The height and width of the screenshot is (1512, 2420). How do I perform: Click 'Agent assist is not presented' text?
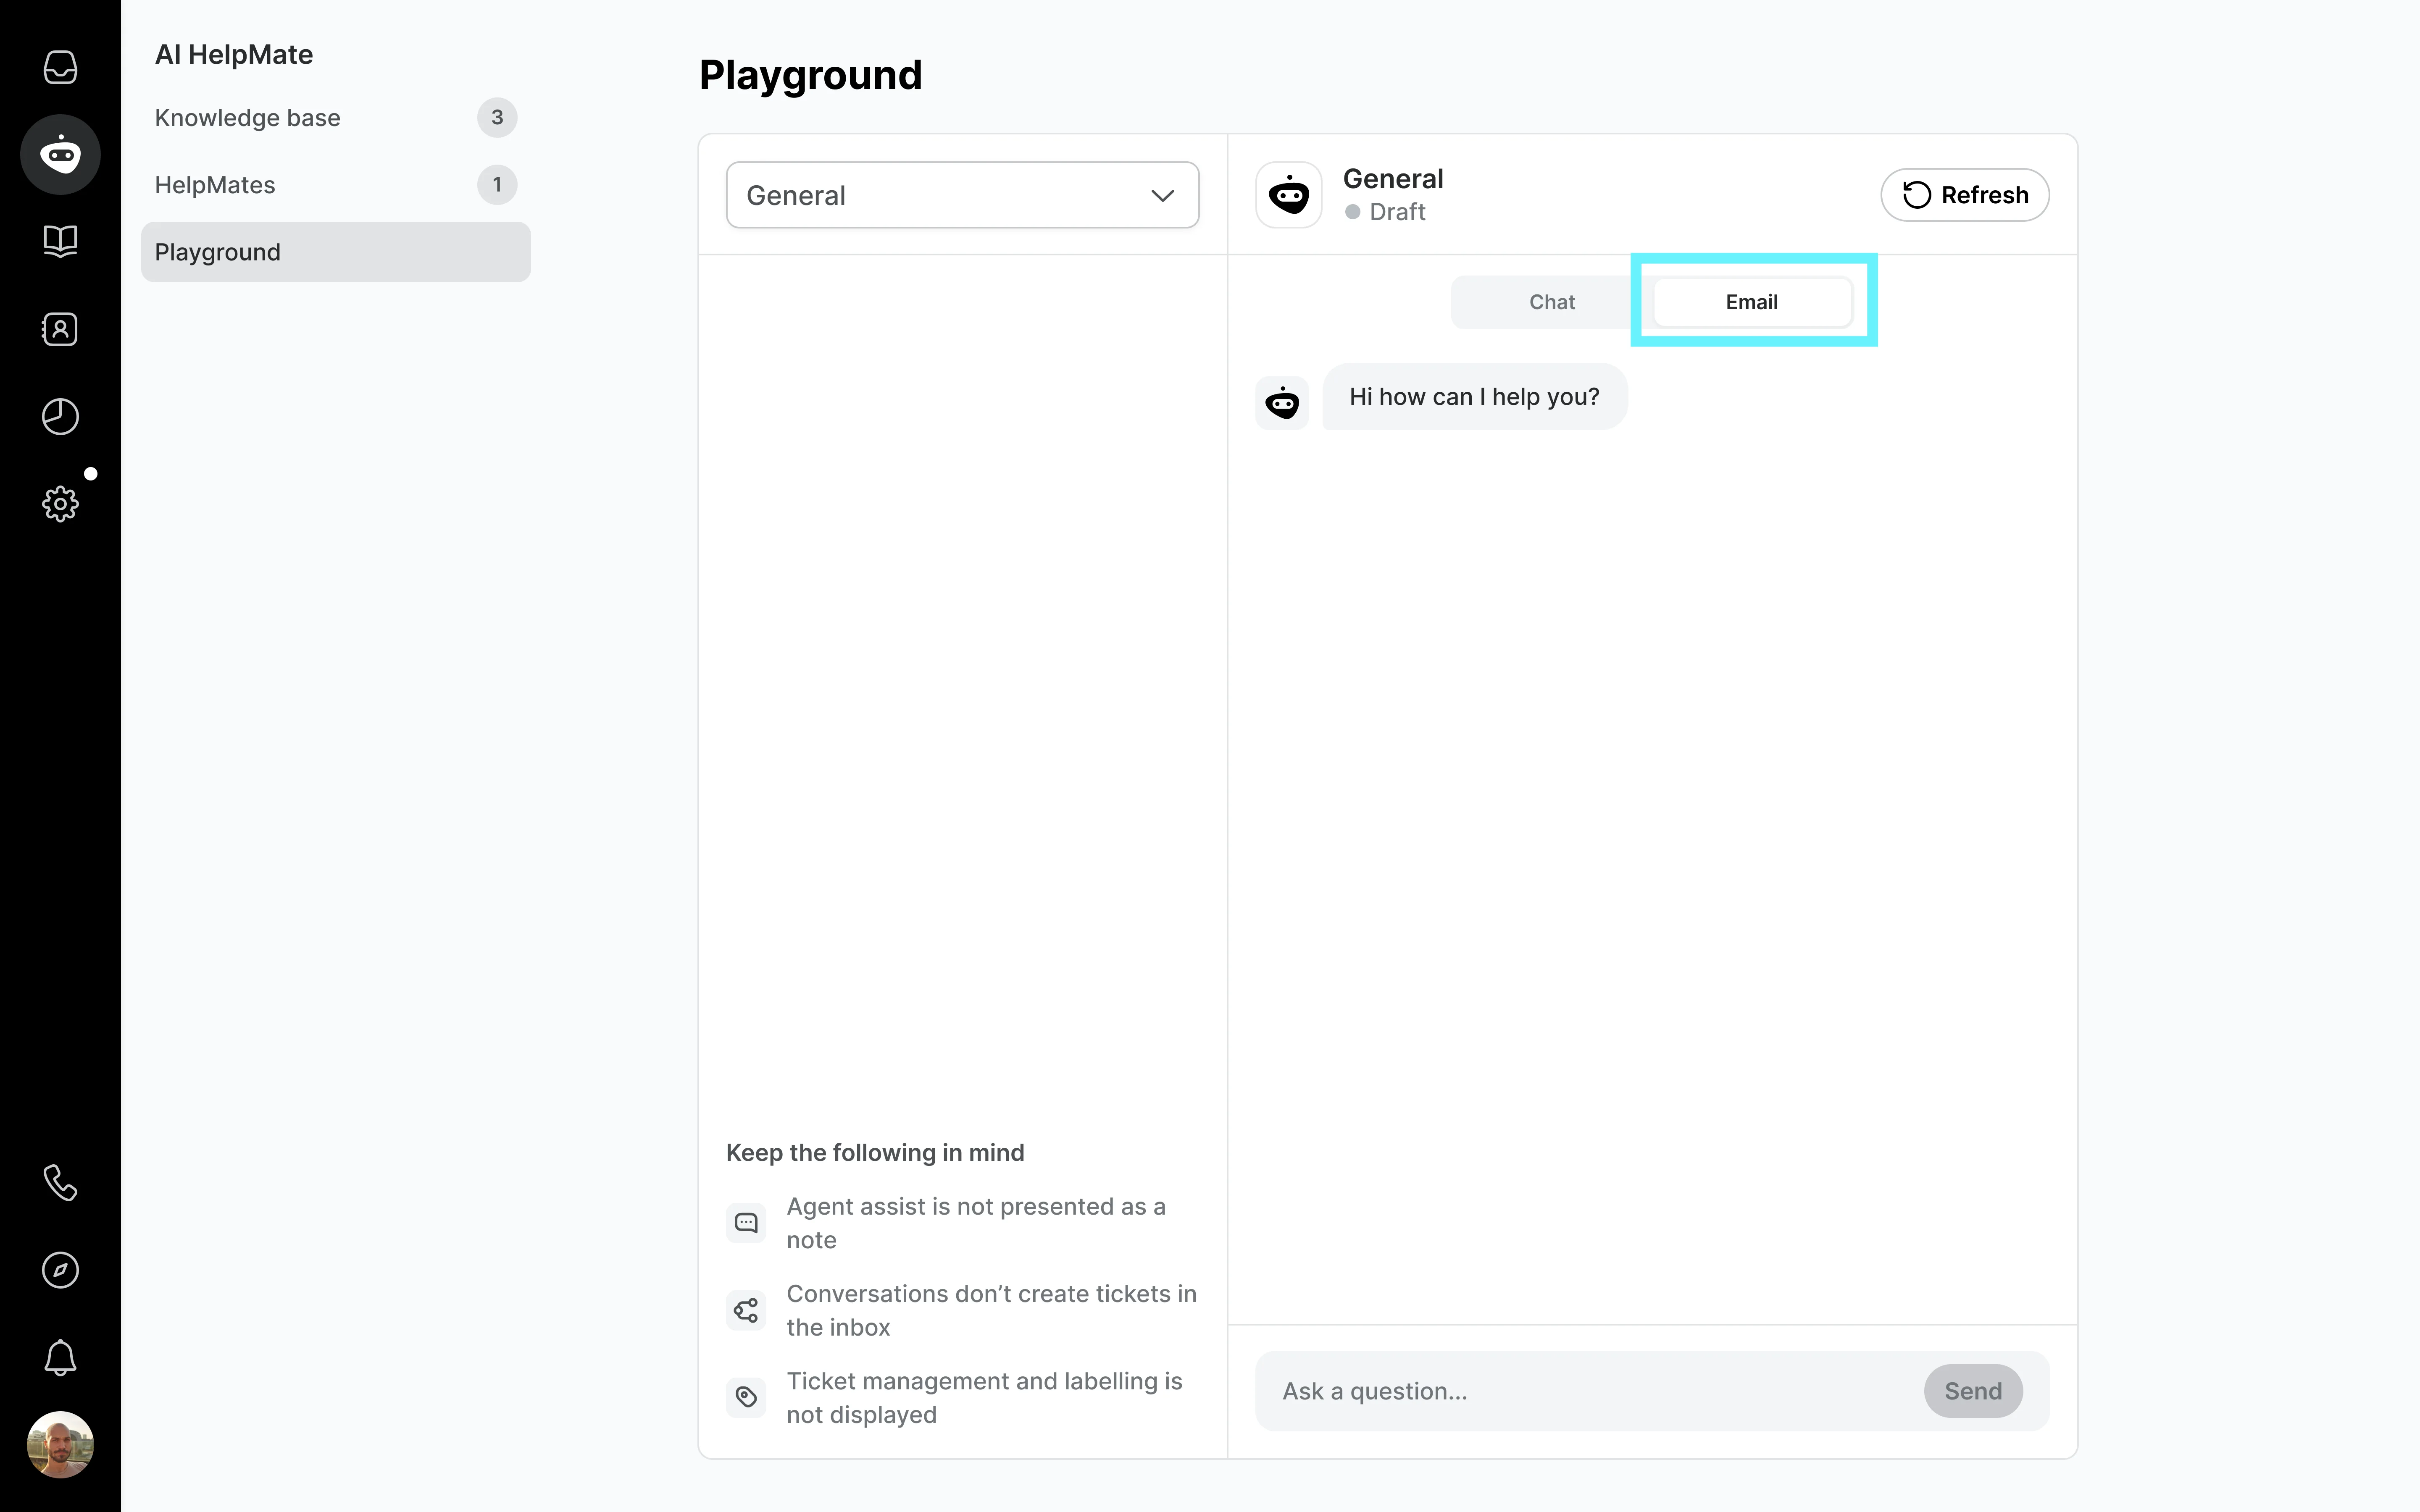pyautogui.click(x=976, y=1223)
